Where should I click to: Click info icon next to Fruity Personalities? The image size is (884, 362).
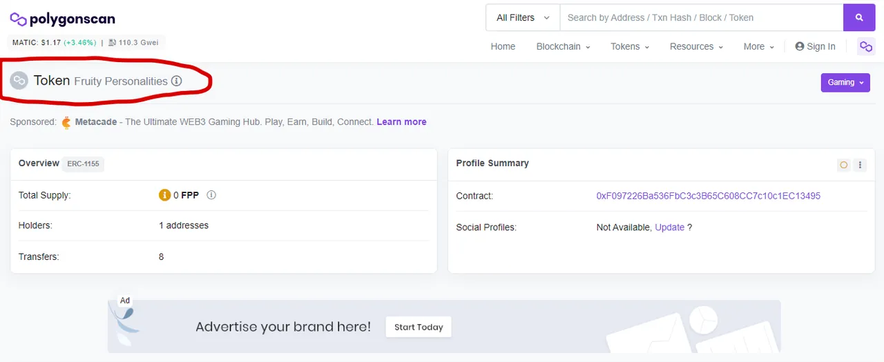tap(177, 81)
